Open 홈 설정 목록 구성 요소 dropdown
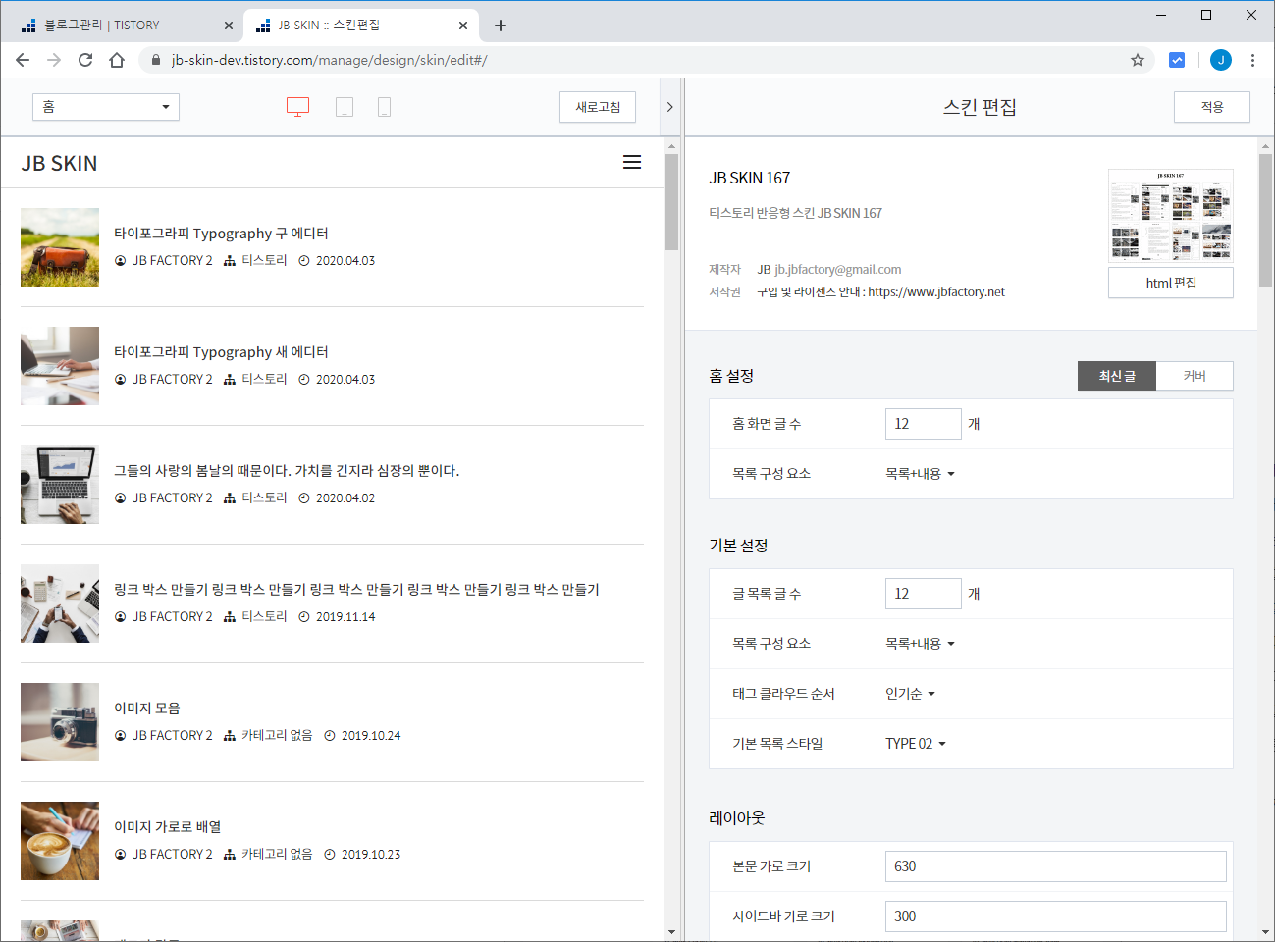 coord(920,474)
